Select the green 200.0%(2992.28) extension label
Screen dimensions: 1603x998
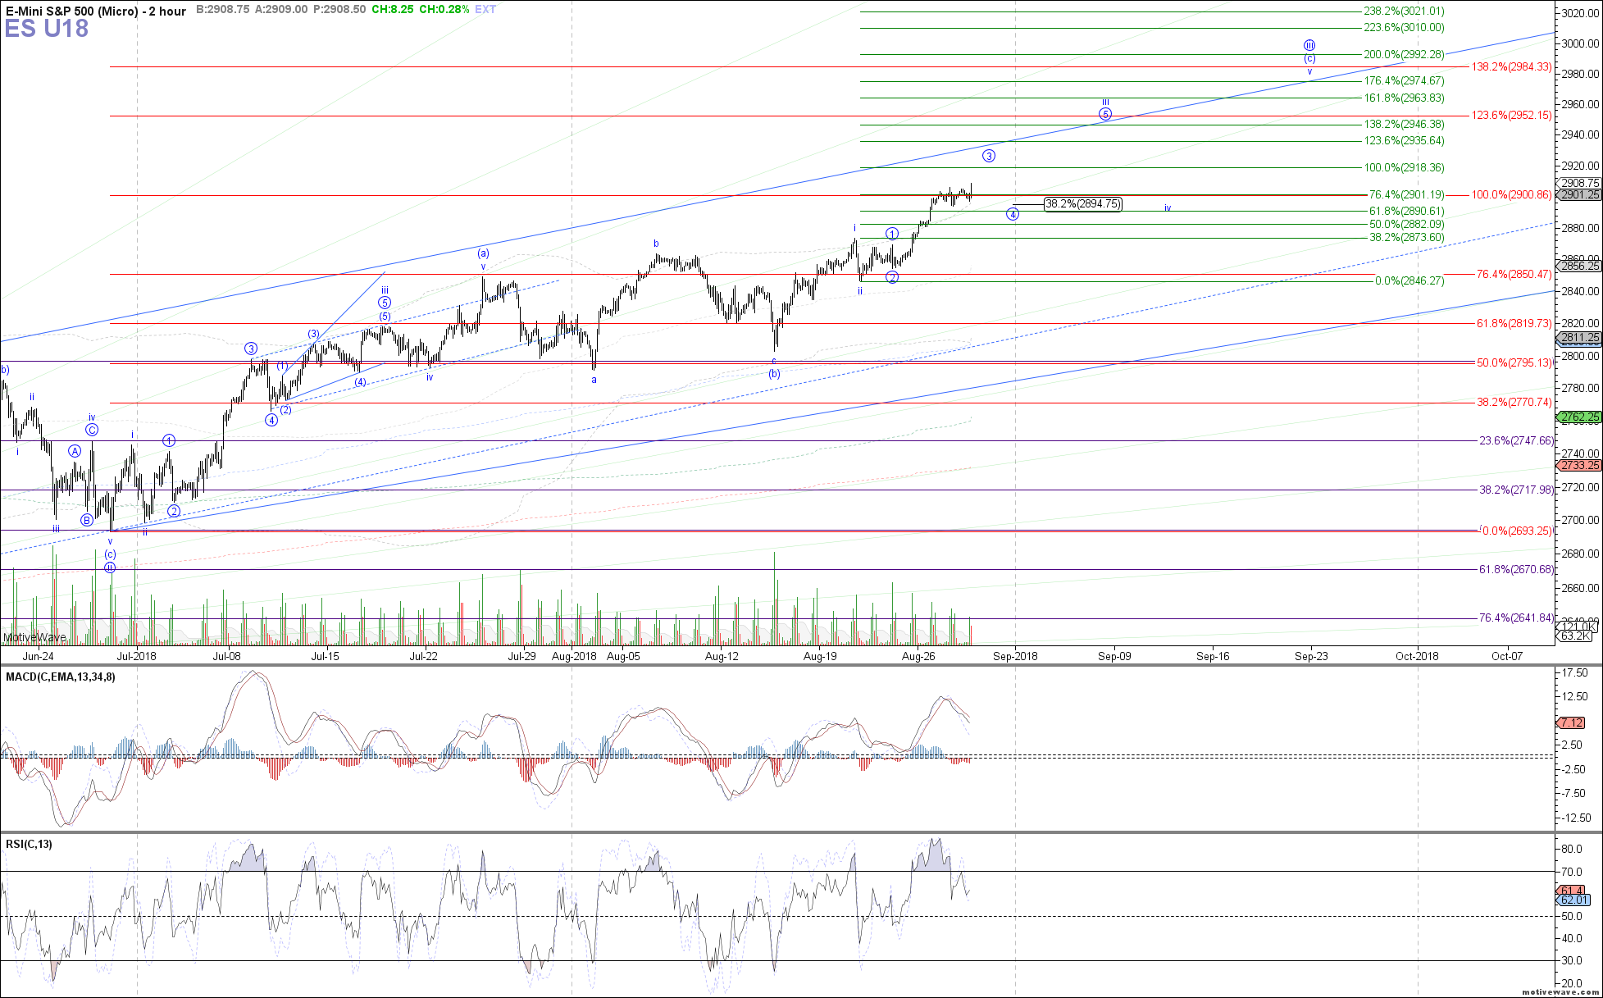pos(1404,55)
